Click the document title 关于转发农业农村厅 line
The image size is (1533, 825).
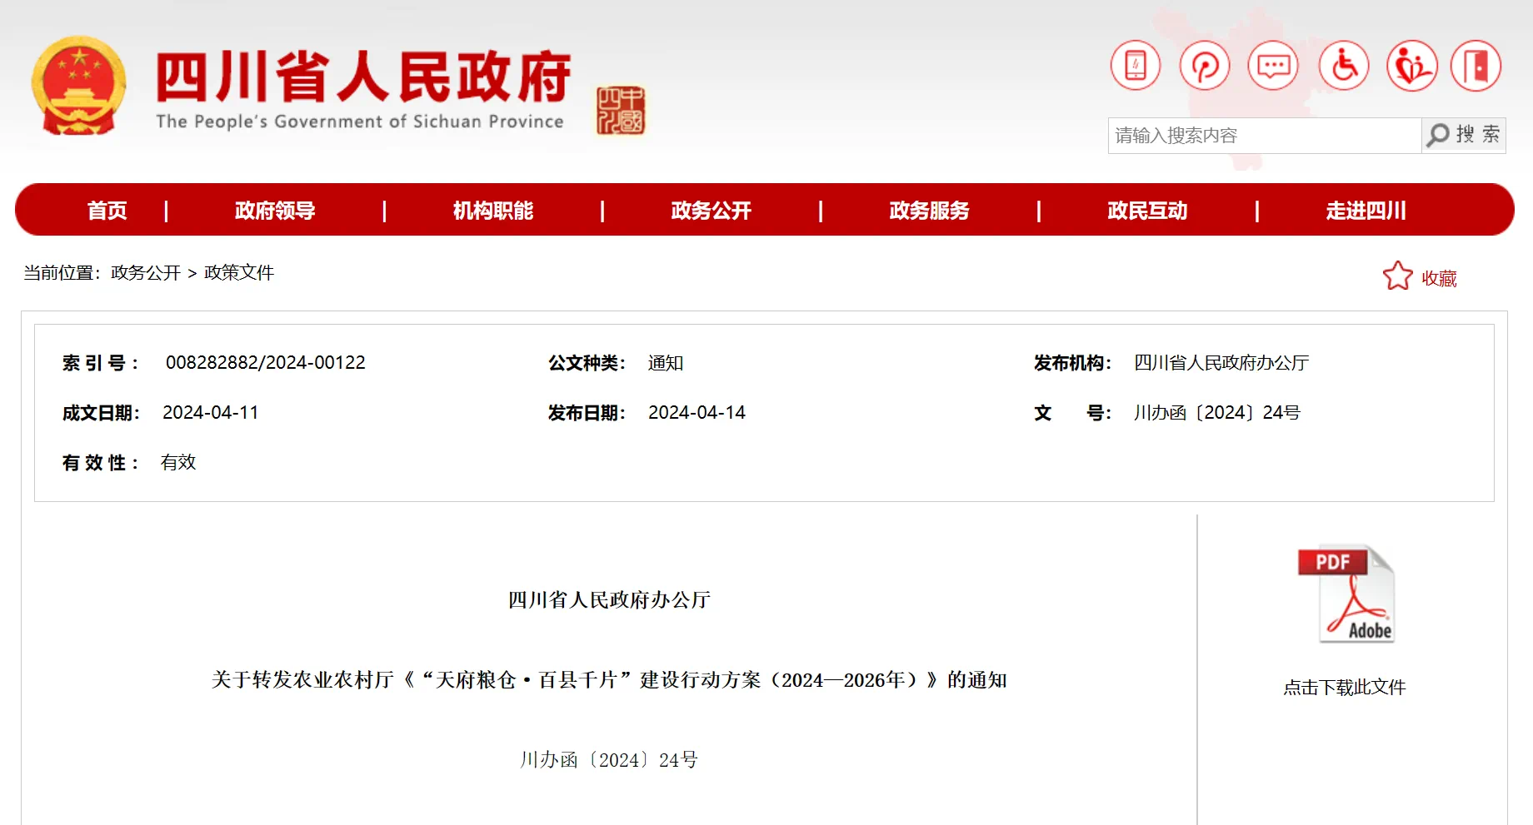coord(609,680)
